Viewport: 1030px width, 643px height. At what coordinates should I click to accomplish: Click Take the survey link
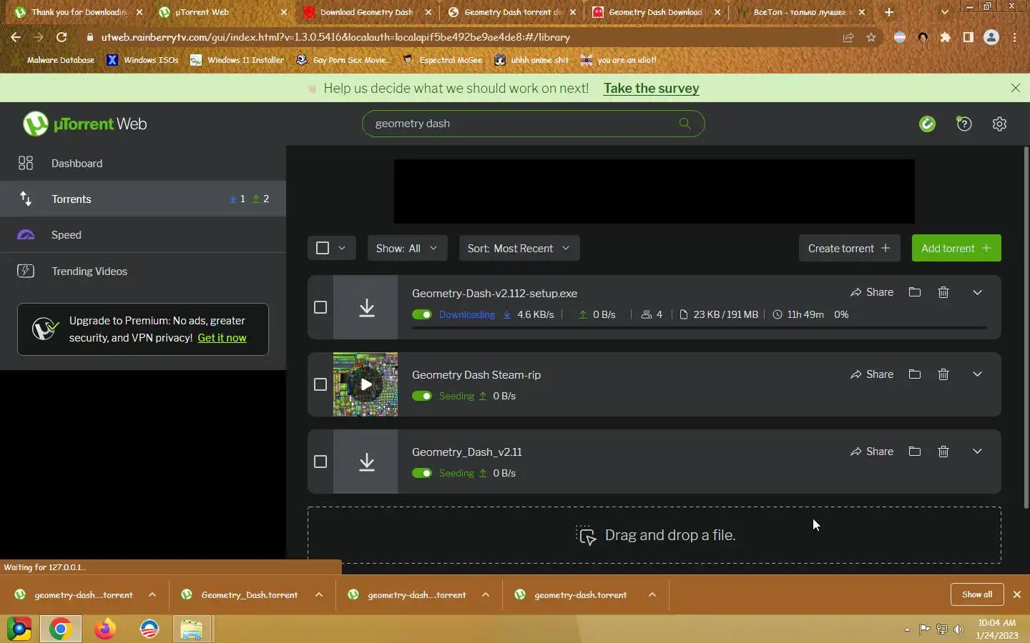tap(651, 88)
